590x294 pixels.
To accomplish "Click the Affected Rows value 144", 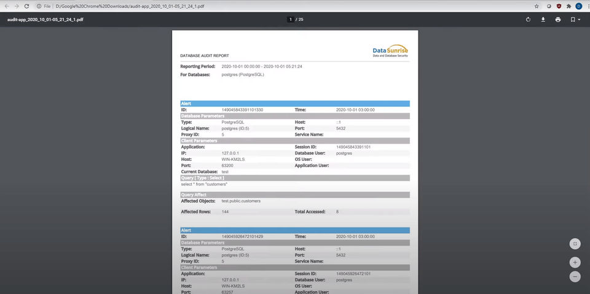I will click(225, 212).
